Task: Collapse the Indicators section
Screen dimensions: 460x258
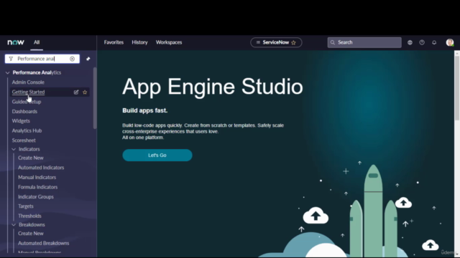Action: click(14, 149)
